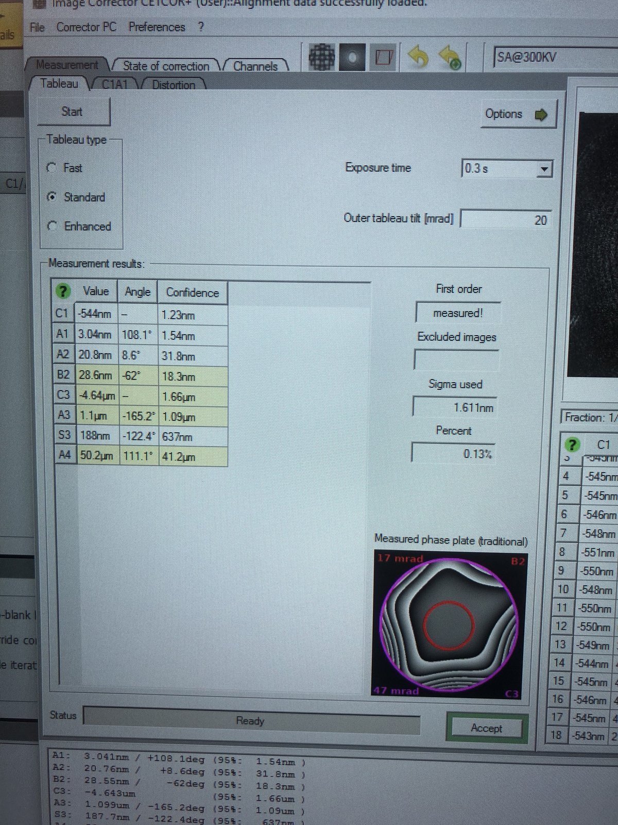Click the B2 value 28.6nm cell

(x=97, y=375)
